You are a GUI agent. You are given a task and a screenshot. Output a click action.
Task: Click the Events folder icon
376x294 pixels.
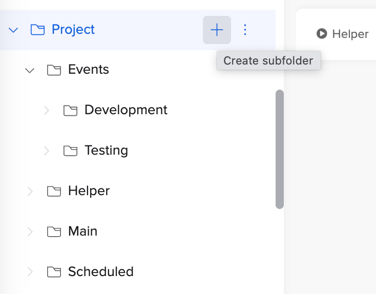(54, 70)
